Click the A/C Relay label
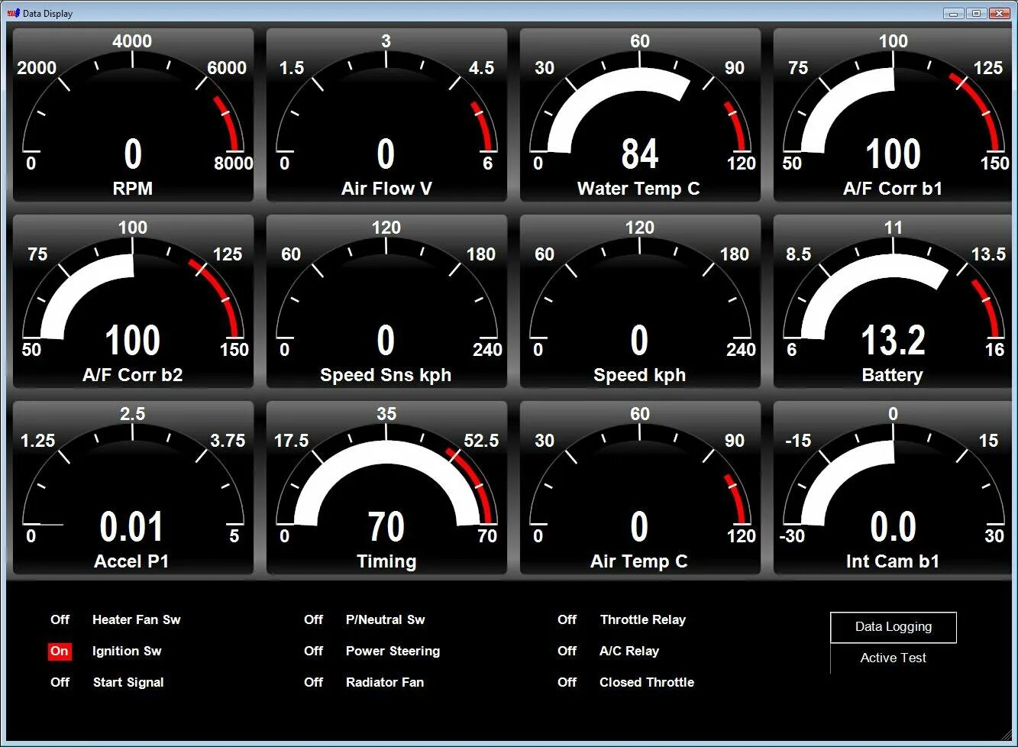 tap(629, 651)
